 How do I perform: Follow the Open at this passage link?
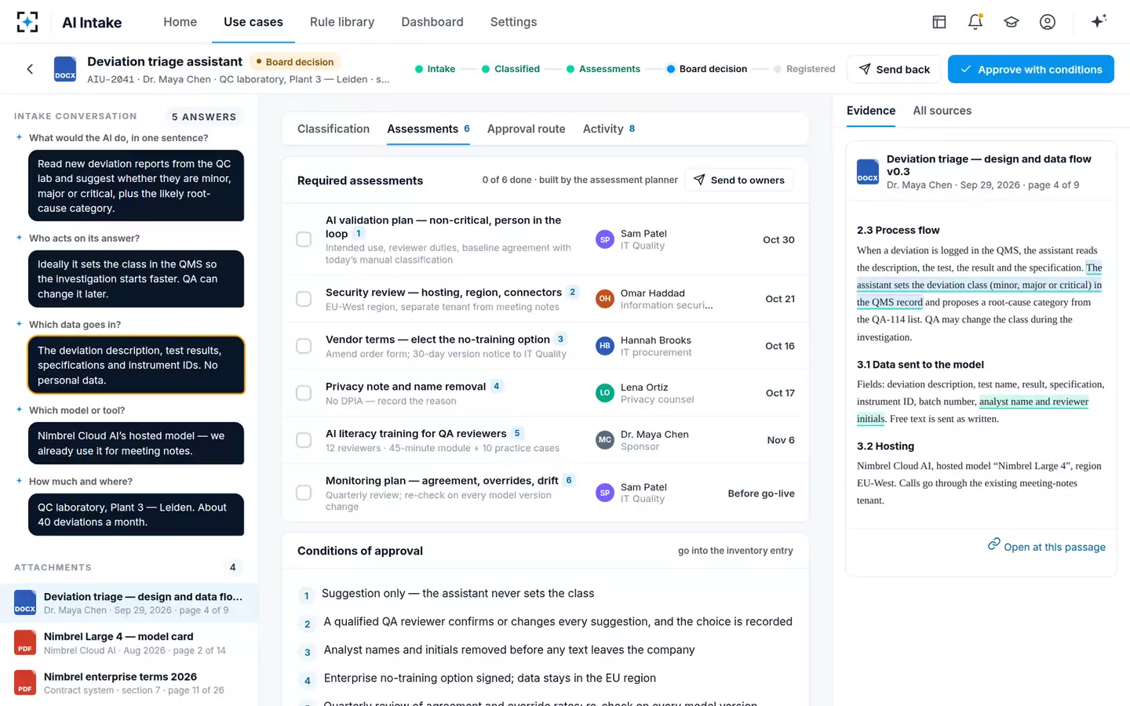click(x=1055, y=547)
